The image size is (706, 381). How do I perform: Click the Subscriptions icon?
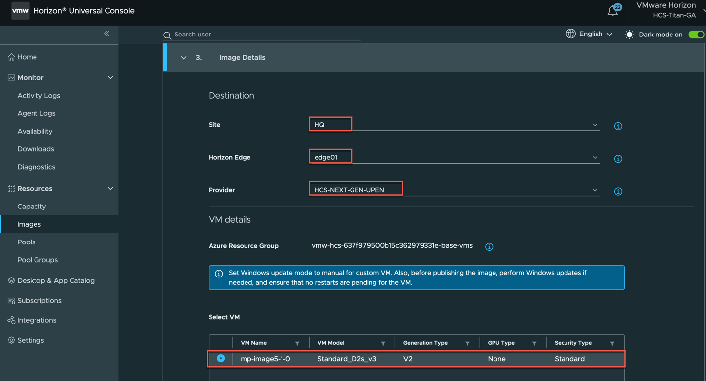[11, 301]
